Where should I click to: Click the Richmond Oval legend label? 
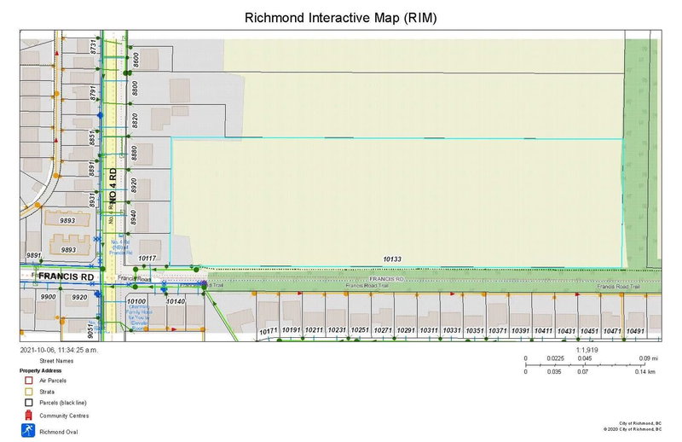click(59, 432)
